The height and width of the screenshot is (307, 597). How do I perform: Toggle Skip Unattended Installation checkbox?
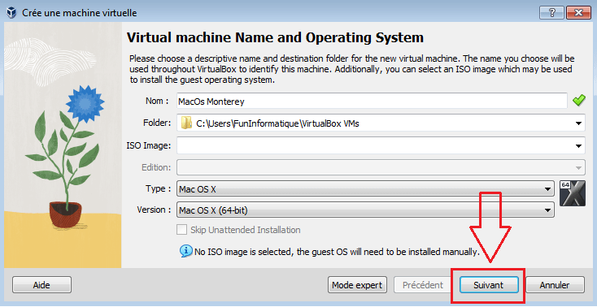coord(182,230)
